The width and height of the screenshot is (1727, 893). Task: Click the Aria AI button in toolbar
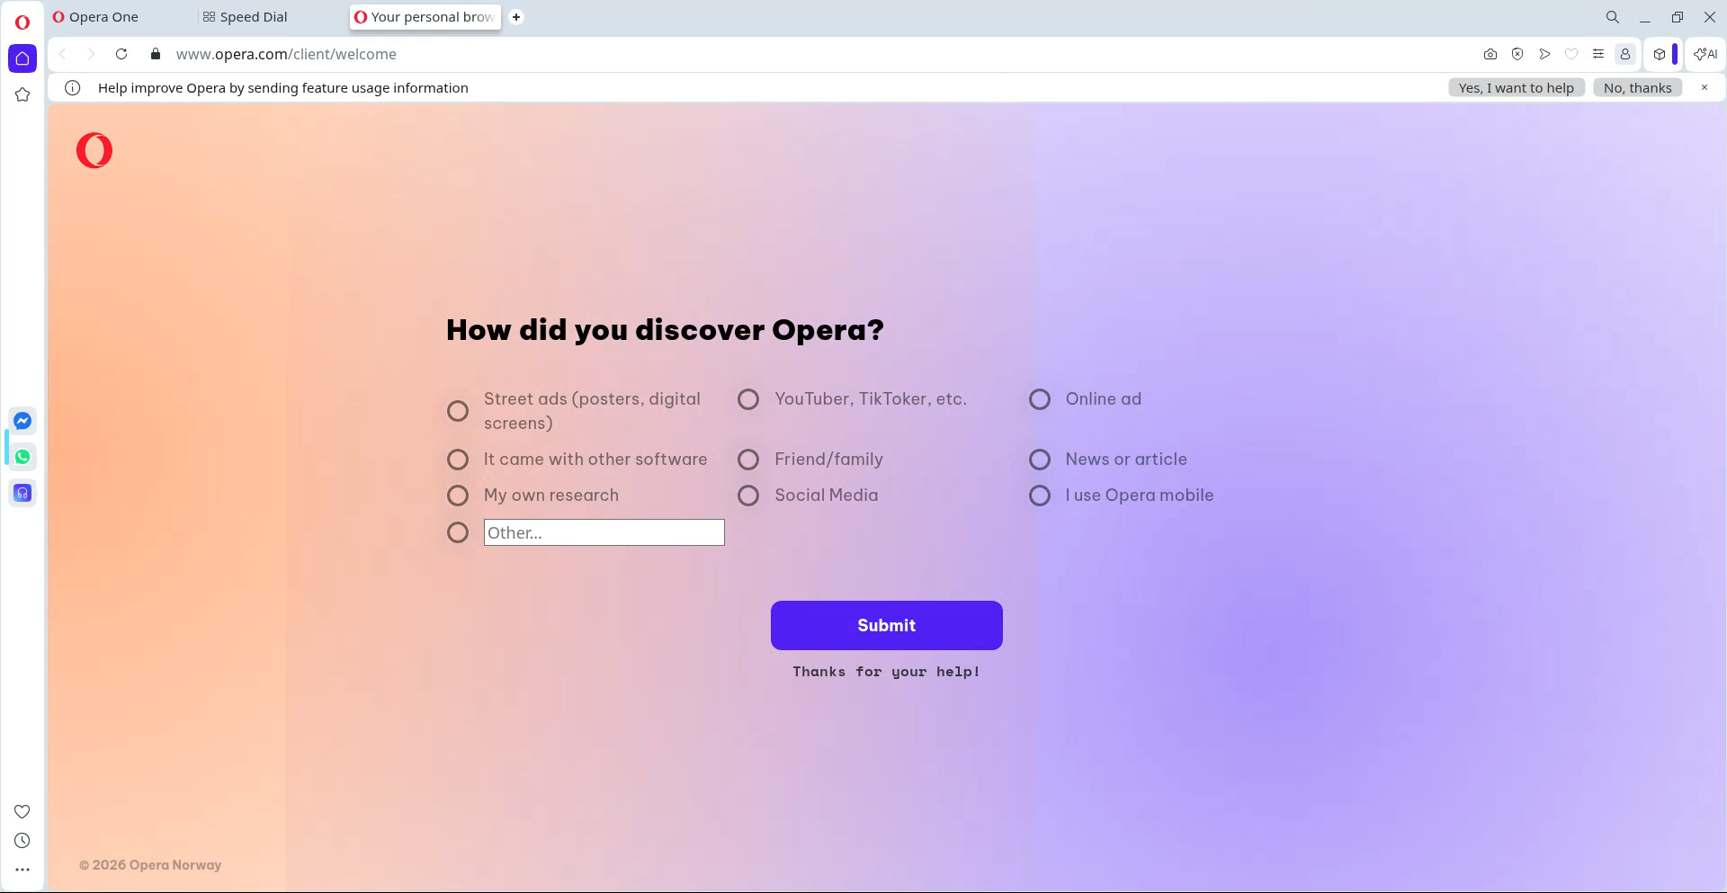coord(1705,54)
